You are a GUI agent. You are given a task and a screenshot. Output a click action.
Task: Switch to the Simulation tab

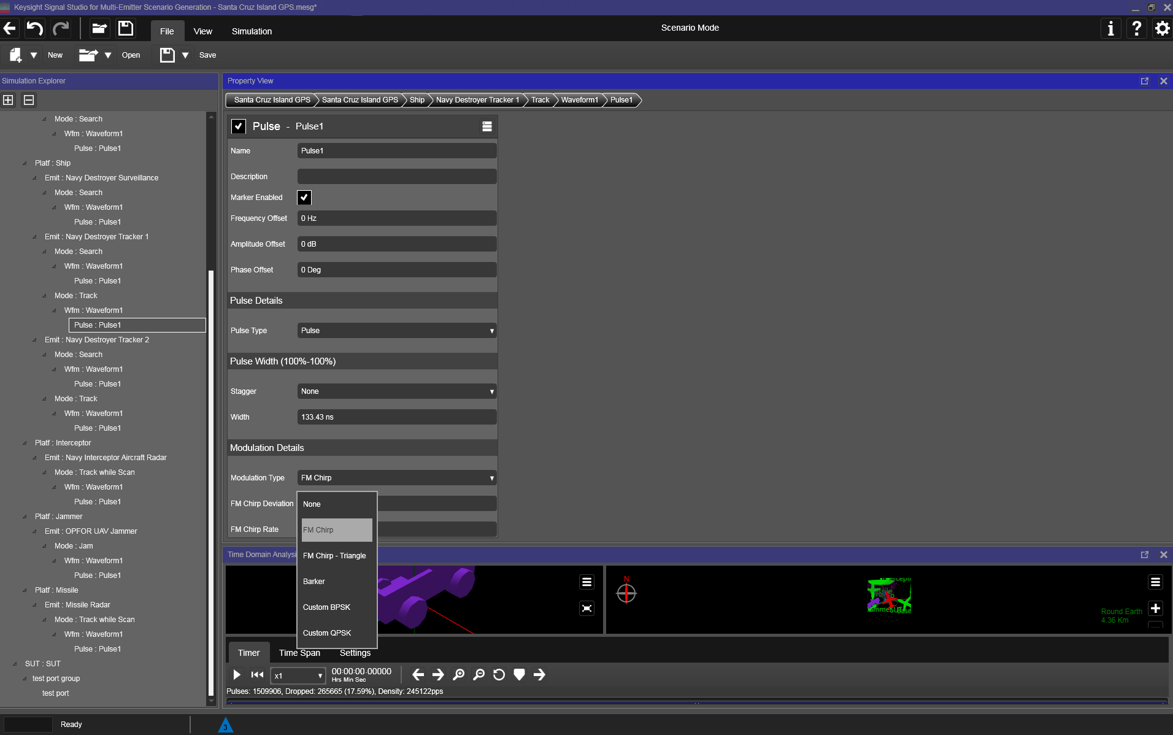coord(252,31)
